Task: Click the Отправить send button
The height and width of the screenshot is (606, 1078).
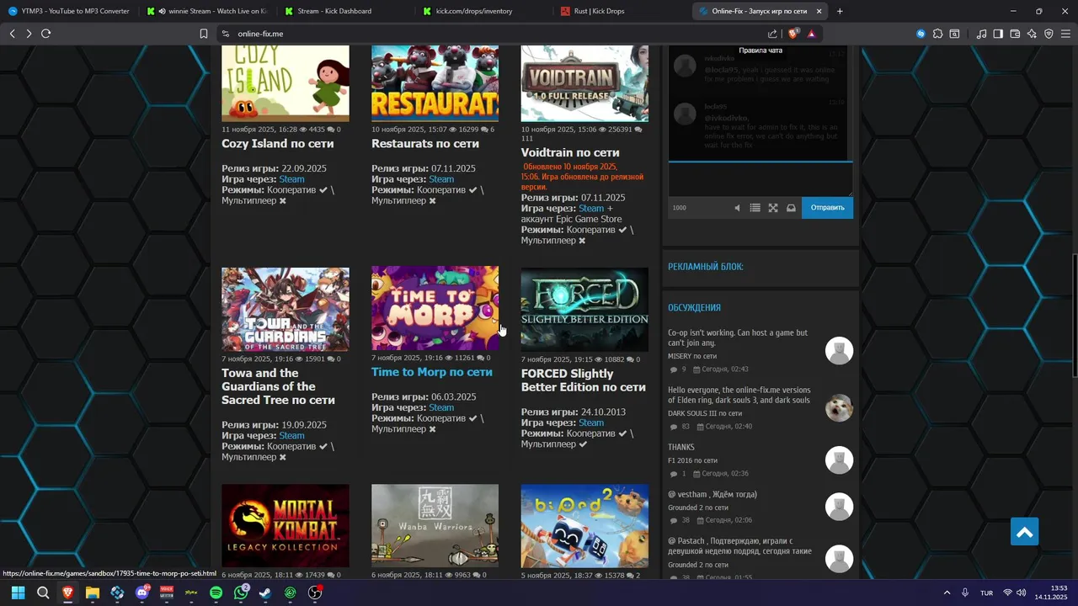Action: 827,208
